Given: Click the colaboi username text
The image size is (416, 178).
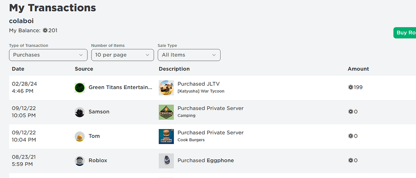Looking at the screenshot, I should [x=21, y=21].
